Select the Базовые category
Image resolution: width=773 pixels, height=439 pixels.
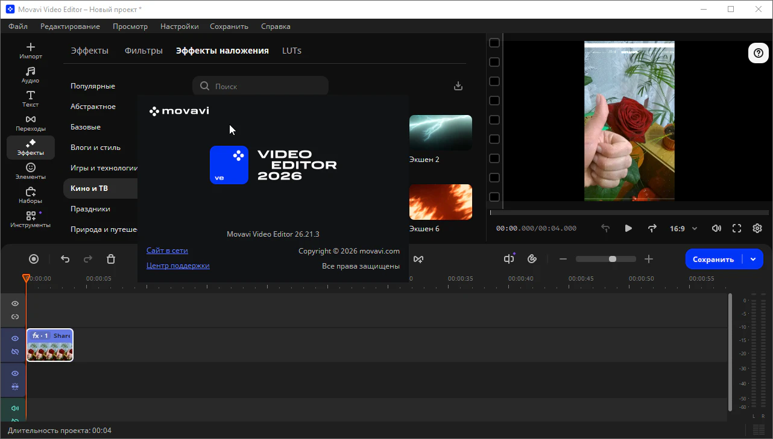[x=86, y=127]
